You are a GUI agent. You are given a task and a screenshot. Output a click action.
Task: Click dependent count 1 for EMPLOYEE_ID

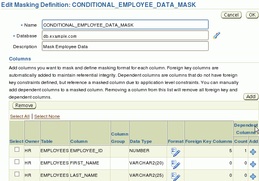click(246, 151)
